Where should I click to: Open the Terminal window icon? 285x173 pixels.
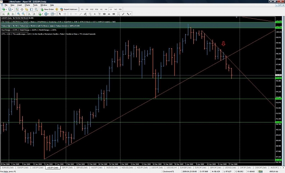point(31,9)
